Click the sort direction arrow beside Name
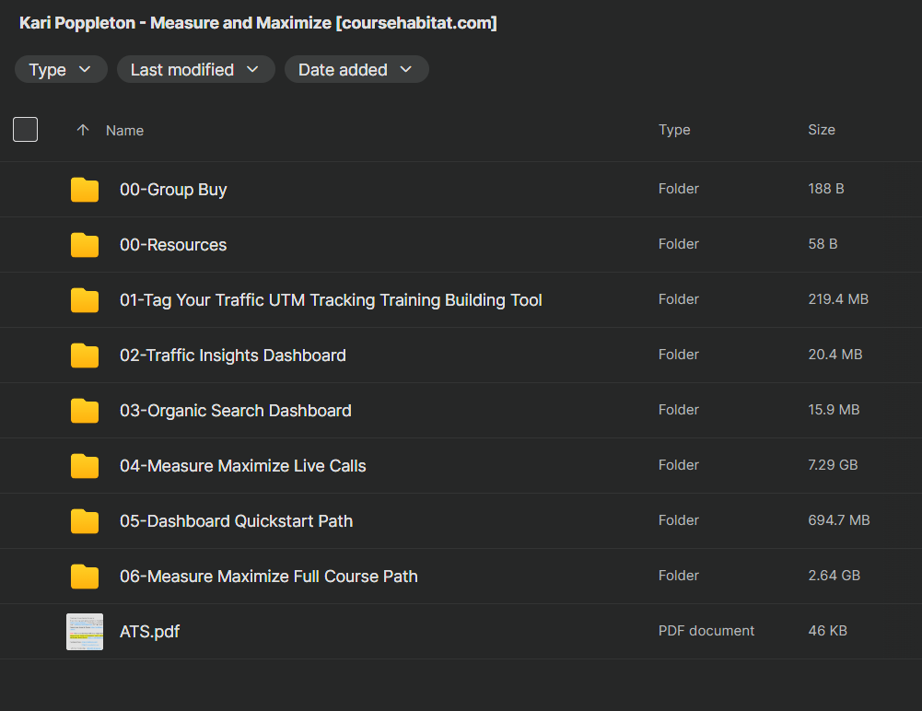This screenshot has height=711, width=922. [83, 130]
